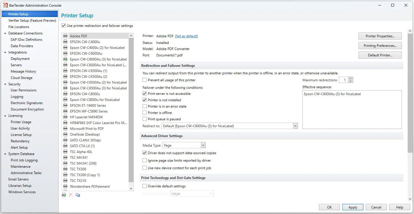Click the Default Printer button
Screen dimensions: 414x214
click(x=380, y=55)
